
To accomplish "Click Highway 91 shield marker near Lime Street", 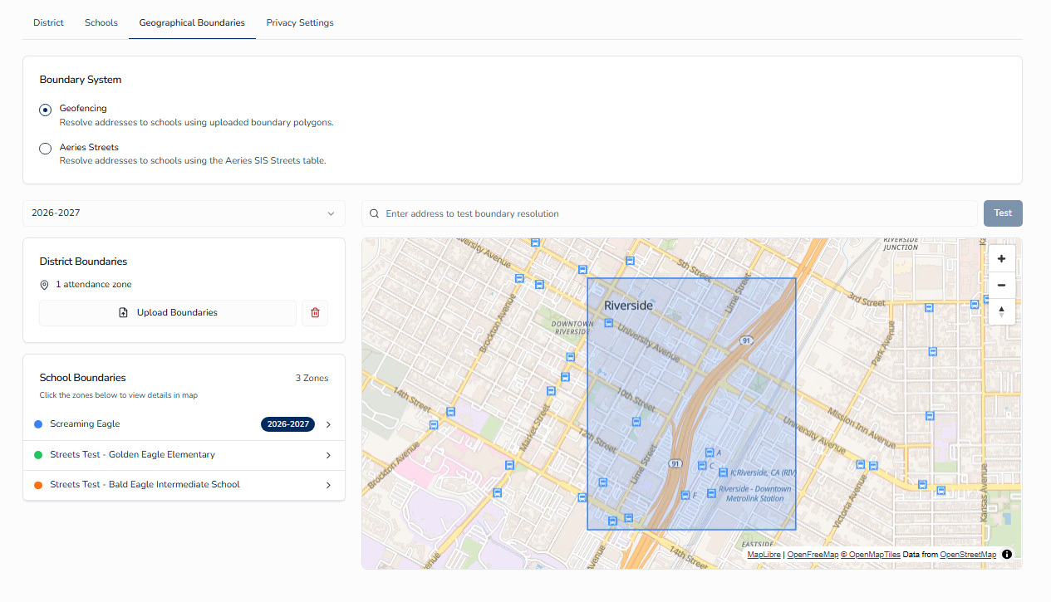I will tap(675, 463).
